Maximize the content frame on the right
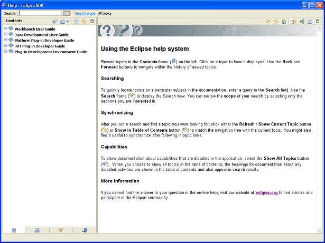The width and height of the screenshot is (325, 243). [318, 21]
